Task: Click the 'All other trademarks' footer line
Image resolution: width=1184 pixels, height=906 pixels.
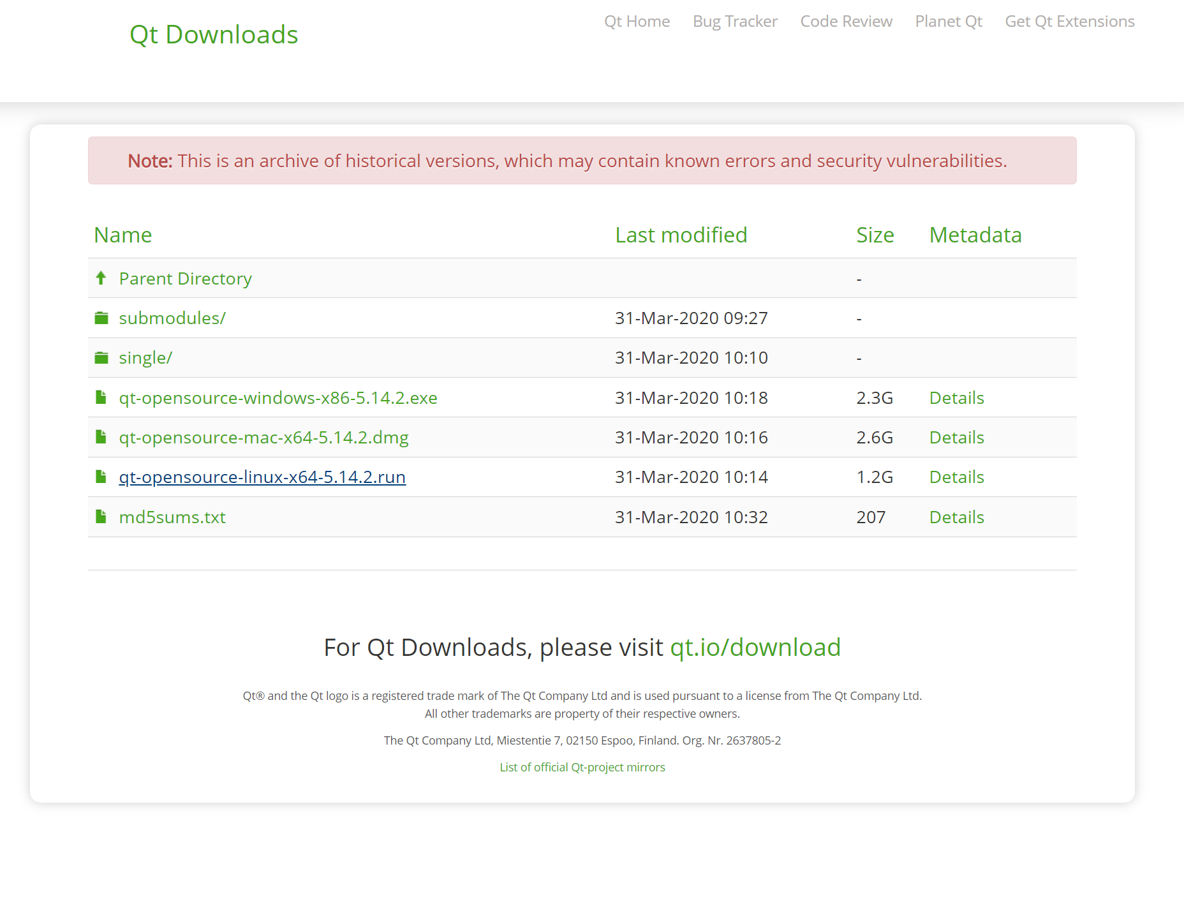Action: 582,714
